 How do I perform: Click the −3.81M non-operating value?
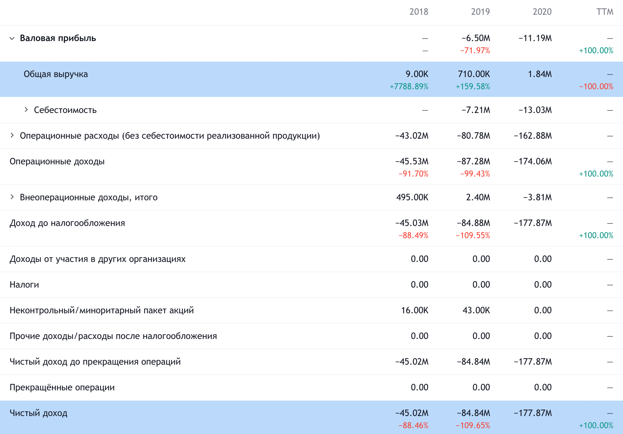click(x=538, y=197)
